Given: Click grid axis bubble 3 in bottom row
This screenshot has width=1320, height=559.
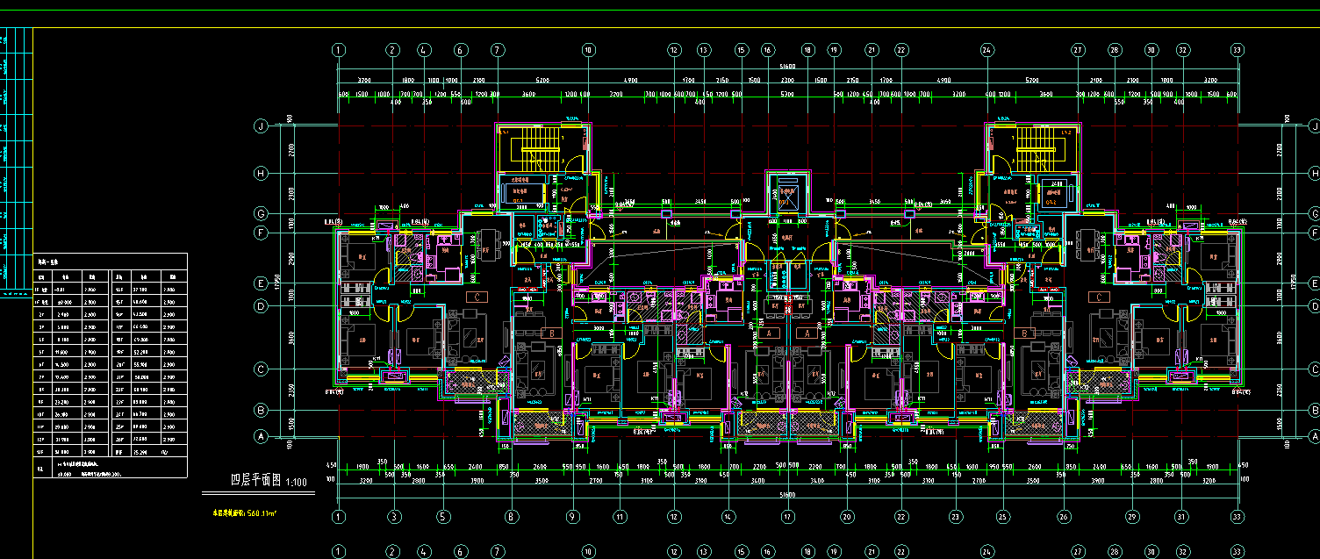Looking at the screenshot, I should coord(394,517).
